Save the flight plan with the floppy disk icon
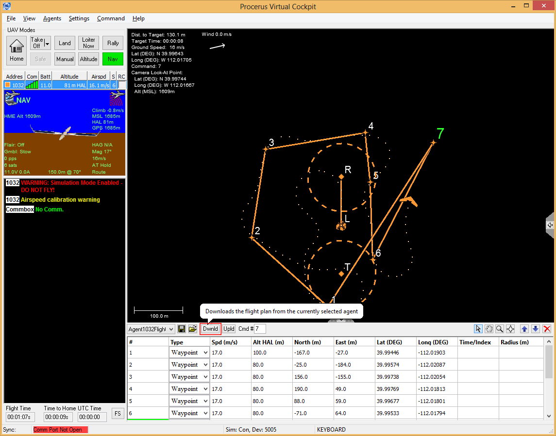This screenshot has height=436, width=556. (x=182, y=329)
